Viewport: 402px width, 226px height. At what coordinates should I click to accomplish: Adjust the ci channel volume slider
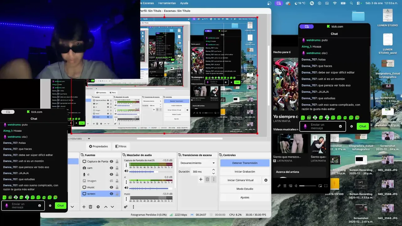click(x=150, y=188)
